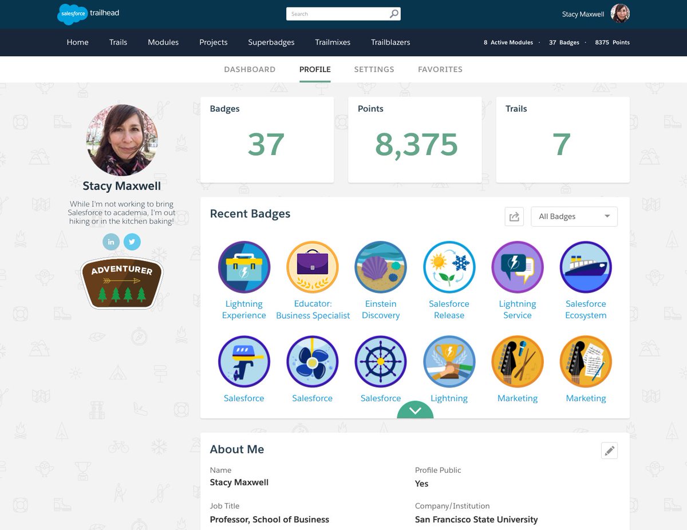Go to the Favorites tab
687x530 pixels.
pyautogui.click(x=440, y=69)
